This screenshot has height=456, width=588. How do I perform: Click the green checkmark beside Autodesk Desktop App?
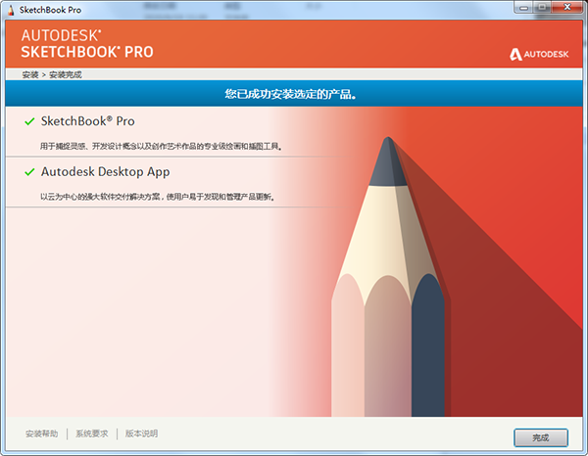point(29,172)
